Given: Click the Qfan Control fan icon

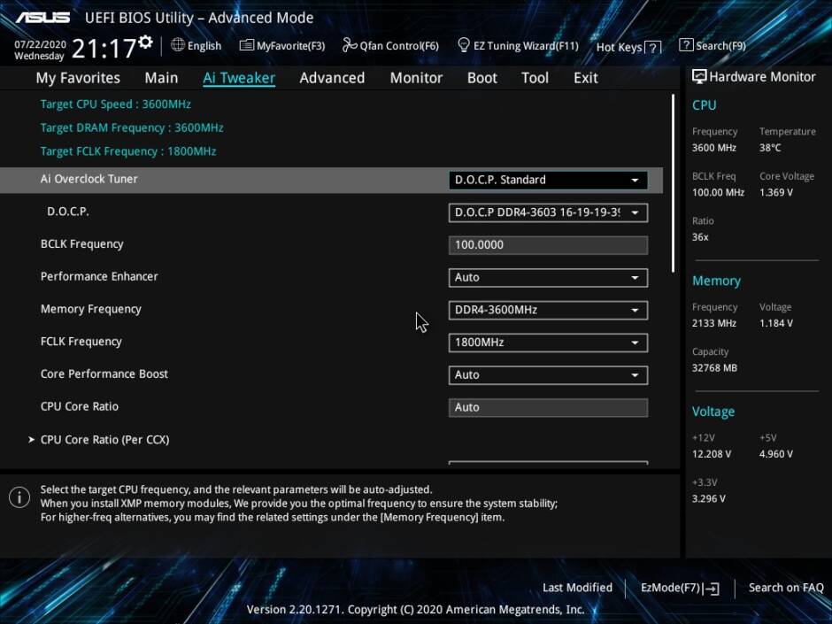Looking at the screenshot, I should (349, 45).
